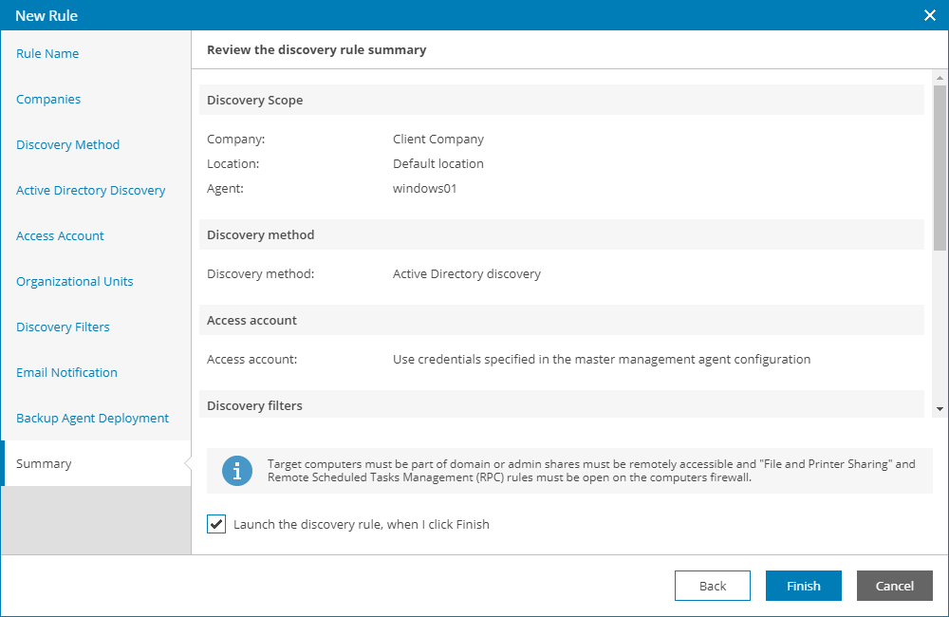949x617 pixels.
Task: Toggle the launch discovery rule checkbox
Action: [216, 524]
